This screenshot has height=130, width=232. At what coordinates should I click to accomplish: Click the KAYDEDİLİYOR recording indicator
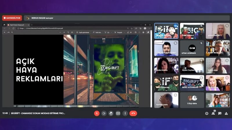tap(12, 18)
